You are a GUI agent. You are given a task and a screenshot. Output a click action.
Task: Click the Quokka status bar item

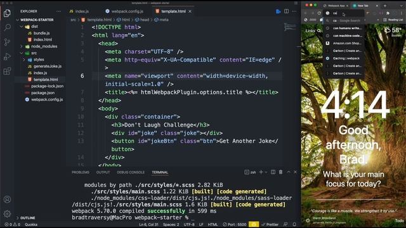pyautogui.click(x=31, y=225)
